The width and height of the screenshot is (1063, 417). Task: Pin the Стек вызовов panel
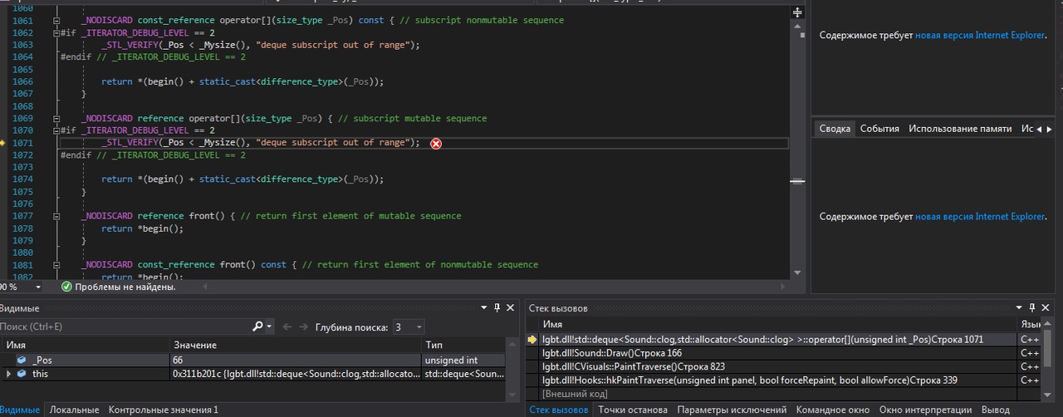tap(1032, 308)
